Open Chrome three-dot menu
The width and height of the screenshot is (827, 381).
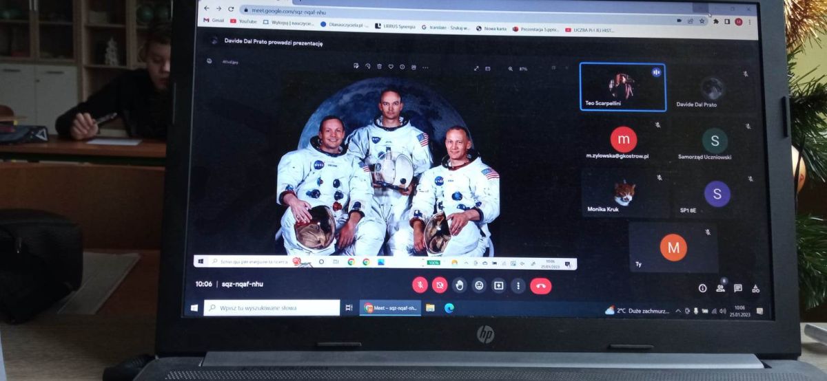click(751, 22)
